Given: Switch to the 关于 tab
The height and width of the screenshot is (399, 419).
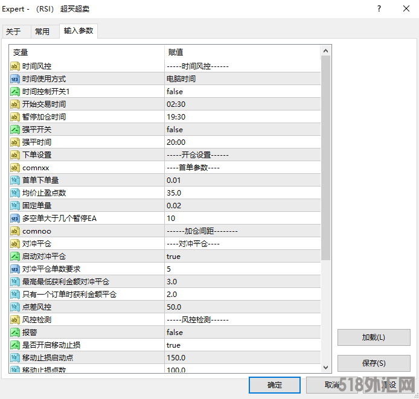Looking at the screenshot, I should tap(16, 31).
